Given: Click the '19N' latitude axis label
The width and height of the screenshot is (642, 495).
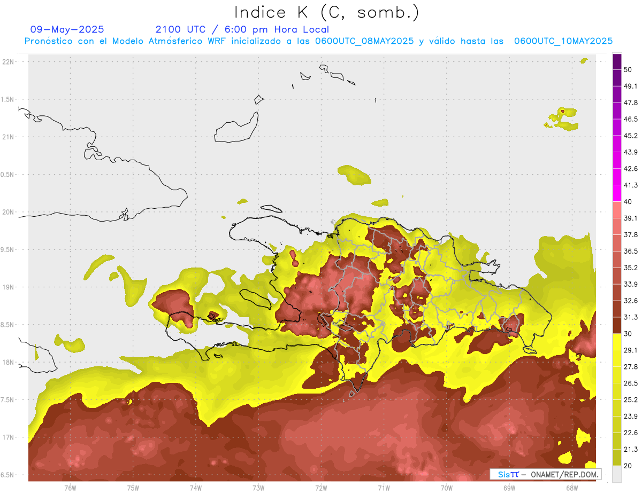Looking at the screenshot, I should pos(8,287).
